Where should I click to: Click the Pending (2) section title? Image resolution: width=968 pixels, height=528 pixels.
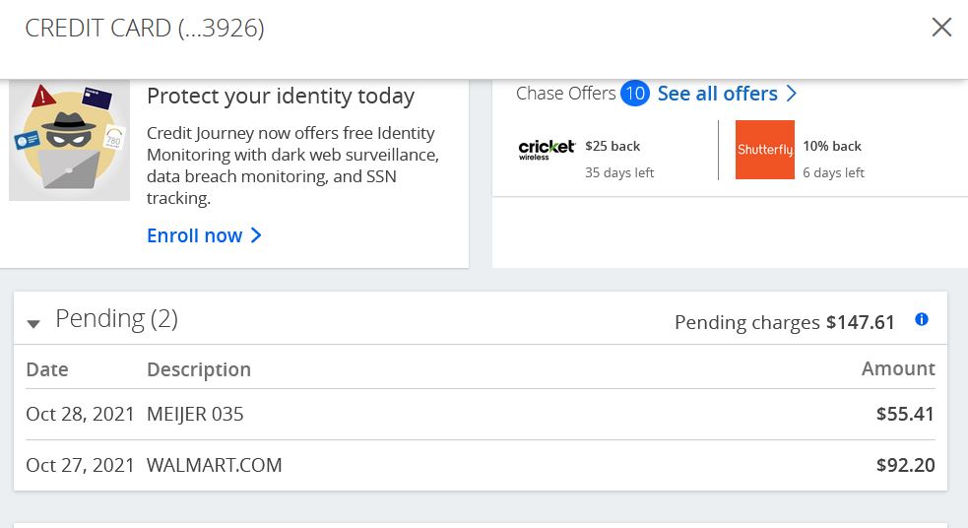(x=116, y=318)
